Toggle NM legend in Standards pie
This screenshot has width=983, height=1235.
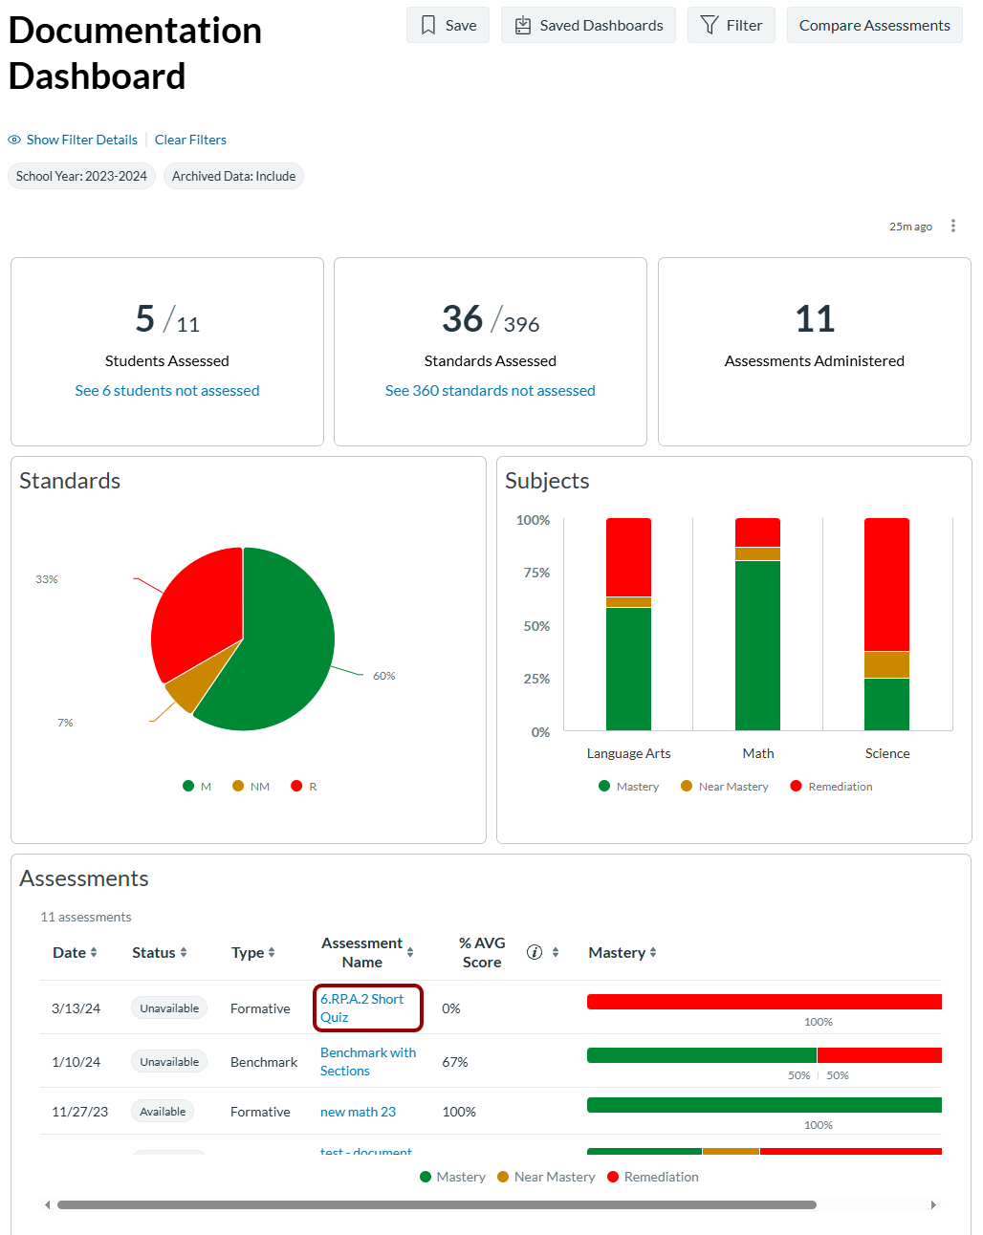[x=251, y=787]
